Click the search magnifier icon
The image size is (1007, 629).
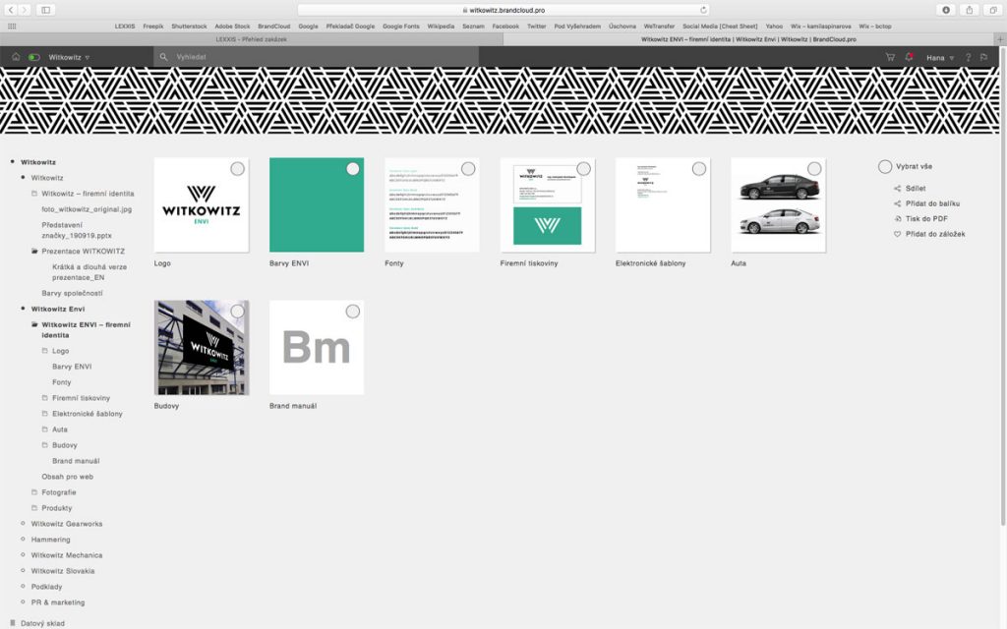click(164, 57)
